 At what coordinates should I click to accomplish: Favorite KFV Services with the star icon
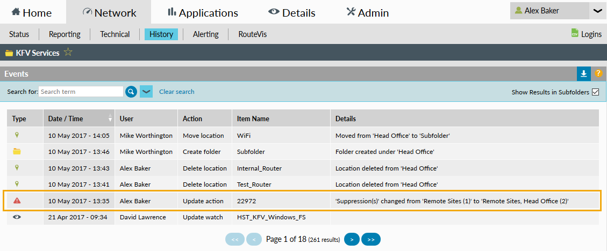tap(68, 52)
